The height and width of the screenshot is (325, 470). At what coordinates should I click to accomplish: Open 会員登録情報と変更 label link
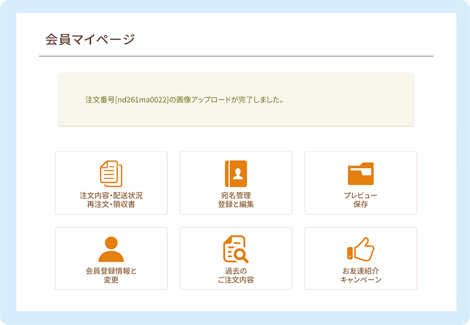[x=111, y=275]
